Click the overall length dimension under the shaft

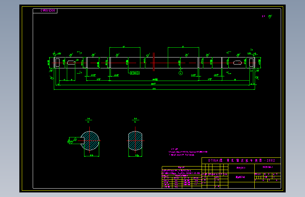(154, 89)
